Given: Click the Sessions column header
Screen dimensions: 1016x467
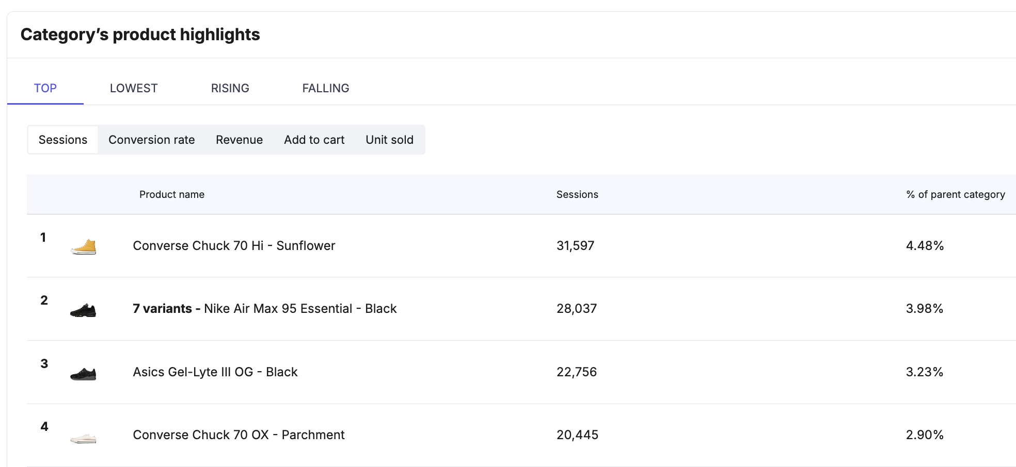Looking at the screenshot, I should [x=577, y=194].
